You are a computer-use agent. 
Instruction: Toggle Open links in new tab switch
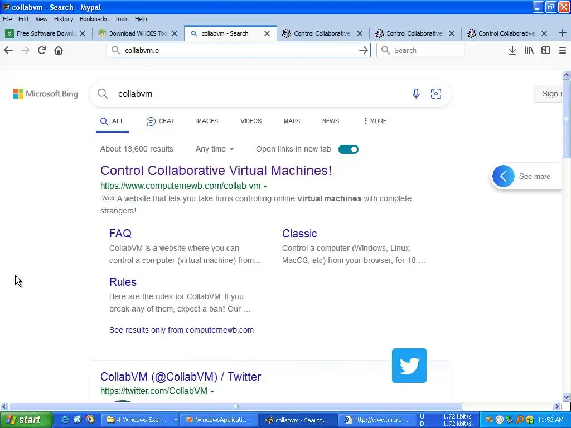pos(348,149)
